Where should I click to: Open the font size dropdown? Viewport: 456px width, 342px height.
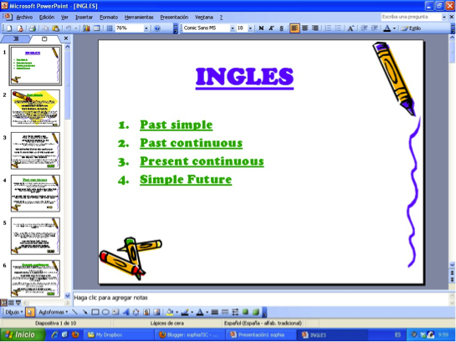(x=250, y=28)
